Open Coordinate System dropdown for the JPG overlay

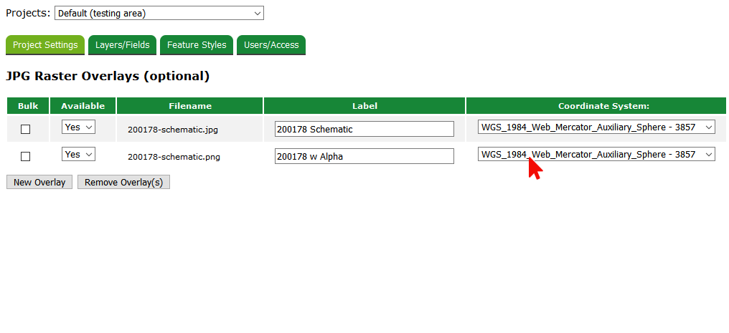tap(596, 127)
